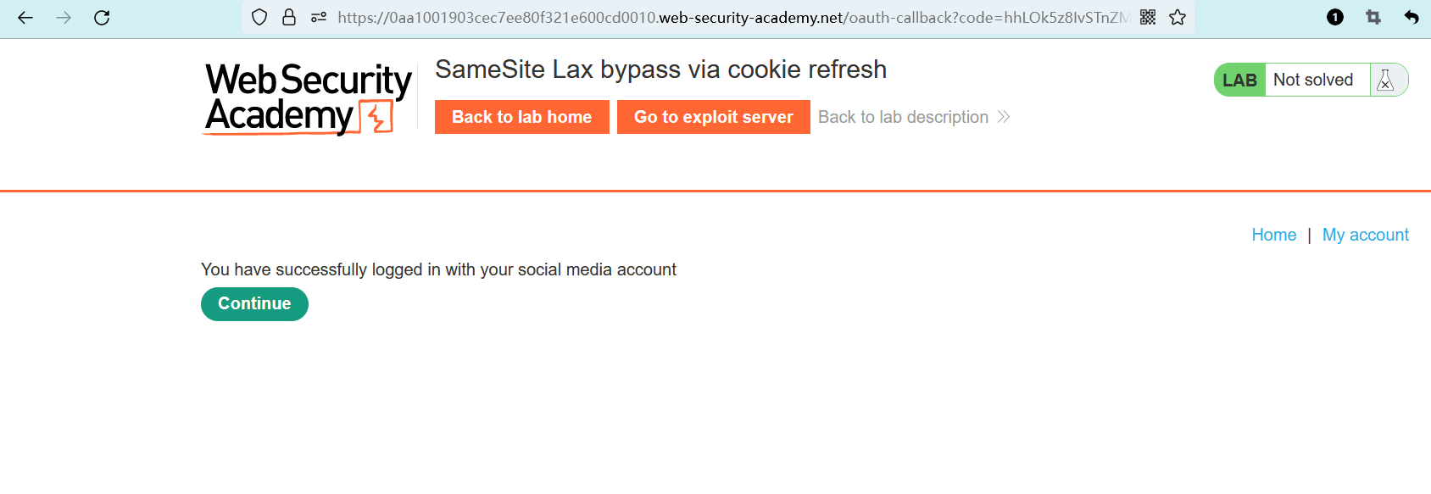
Task: Open the Go to exploit server button
Action: pyautogui.click(x=713, y=117)
